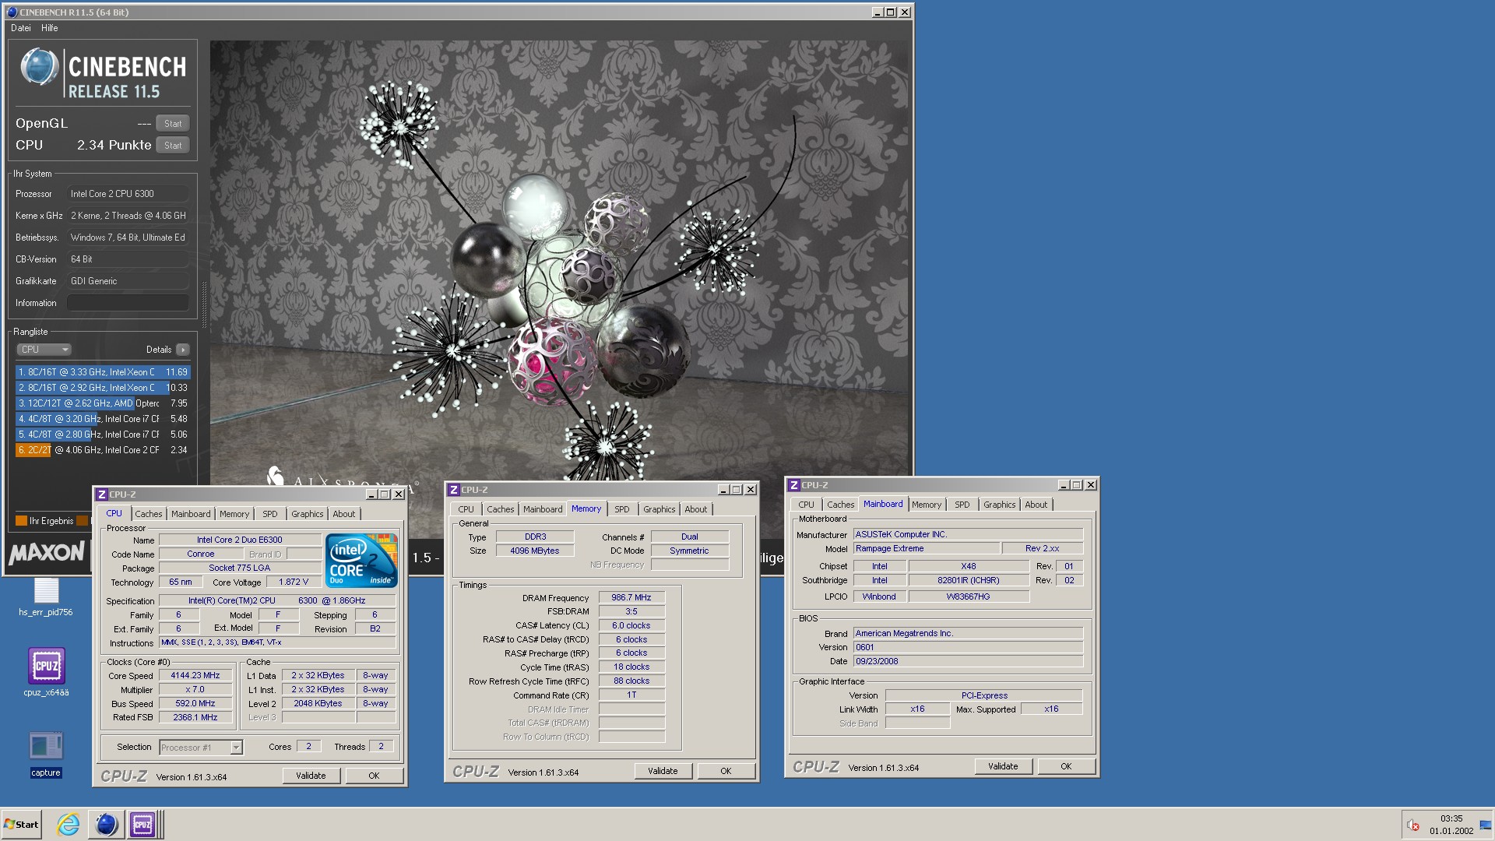
Task: Click the Betriebssys. Windows 7 field
Action: tap(128, 238)
